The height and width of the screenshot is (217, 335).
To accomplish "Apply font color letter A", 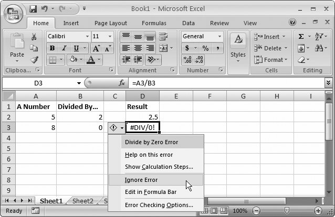I will 91,60.
